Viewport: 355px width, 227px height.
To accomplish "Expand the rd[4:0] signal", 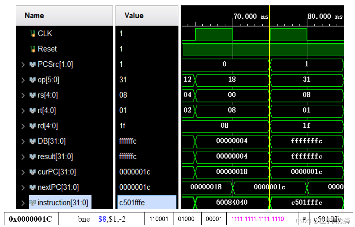I will 23,126.
